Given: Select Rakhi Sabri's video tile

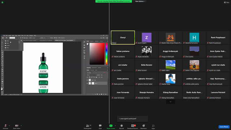Looking at the screenshot, I should pyautogui.click(x=170, y=65).
